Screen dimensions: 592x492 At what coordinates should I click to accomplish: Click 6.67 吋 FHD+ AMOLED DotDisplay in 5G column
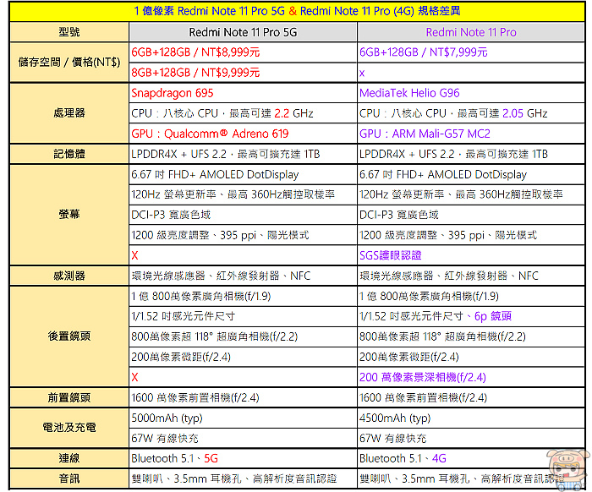tap(243, 174)
